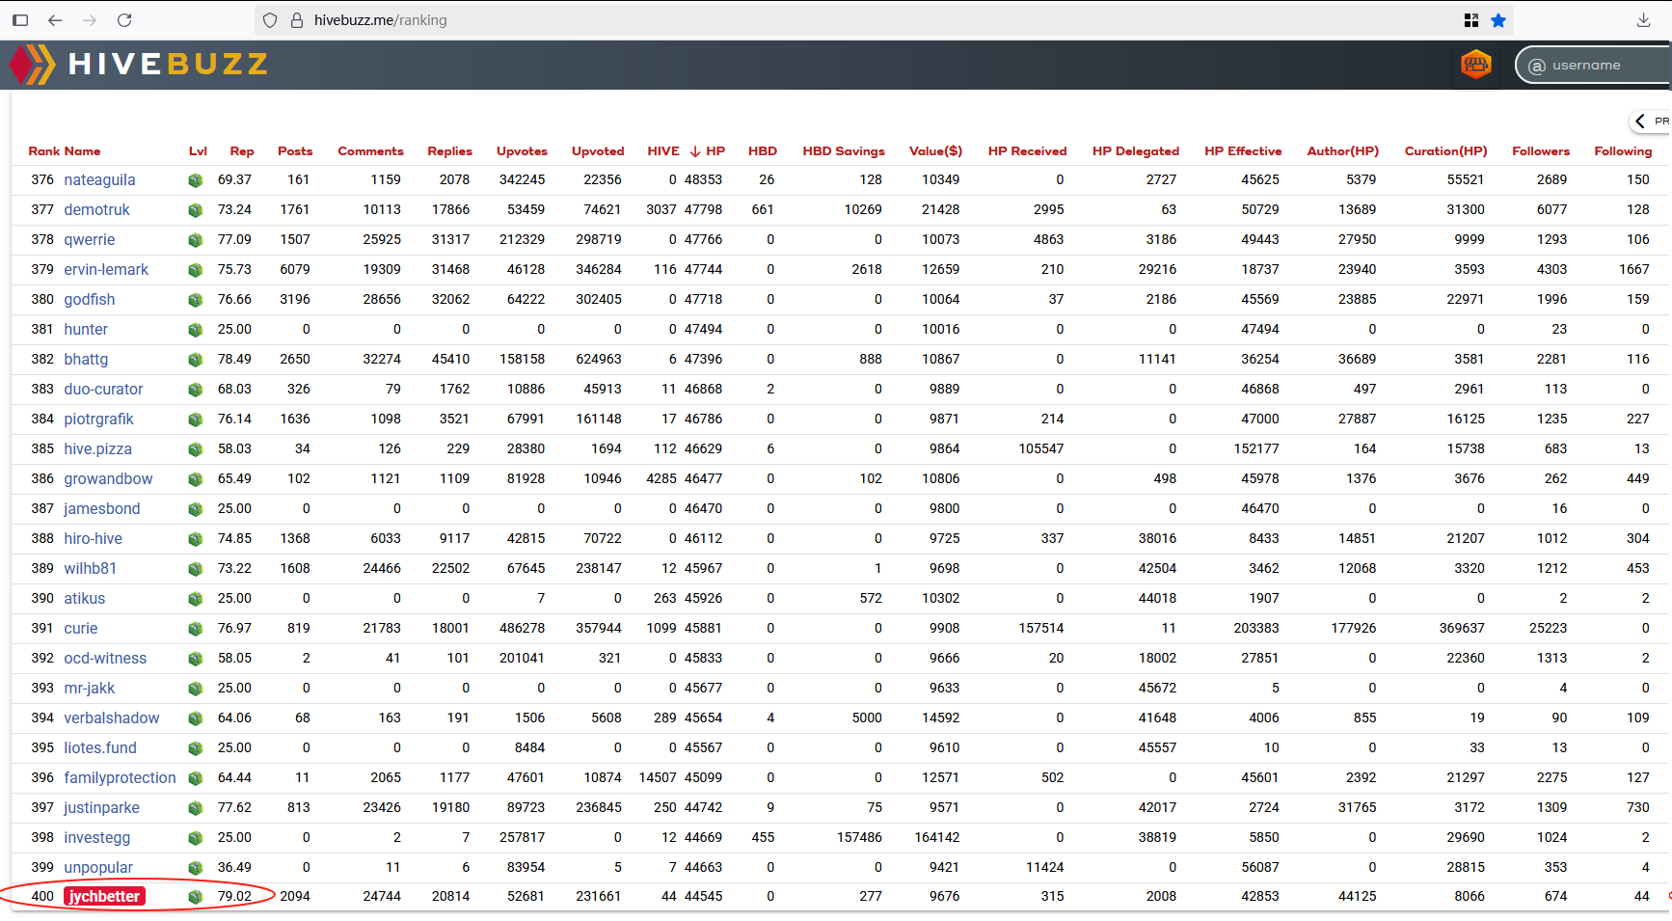The image size is (1672, 921).
Task: Expand the previous-page chevron arrow
Action: click(x=1640, y=121)
